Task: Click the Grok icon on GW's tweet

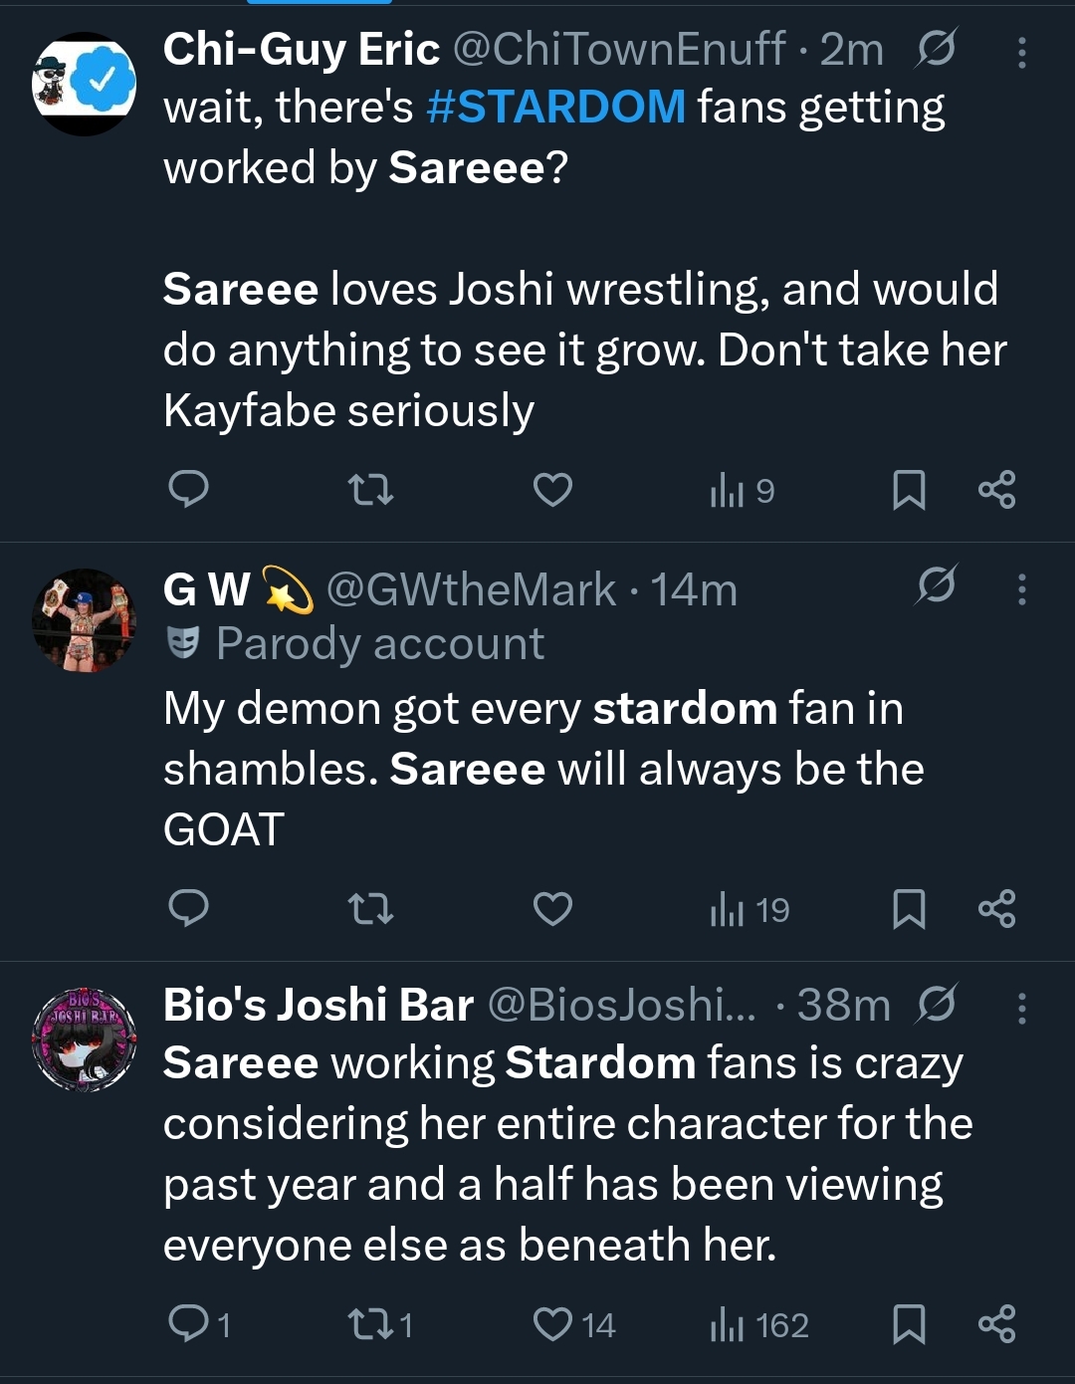Action: pos(936,584)
